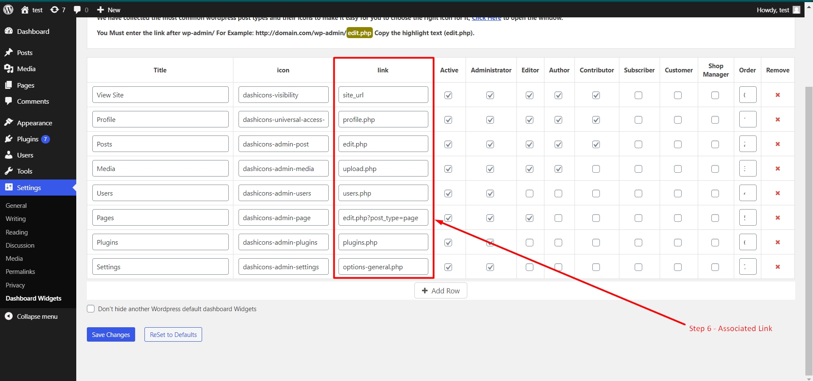Remove the Settings row
The image size is (813, 381).
point(778,267)
